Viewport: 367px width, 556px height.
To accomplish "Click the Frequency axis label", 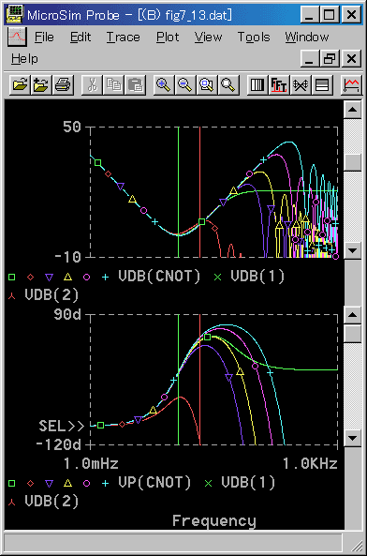I will (214, 521).
